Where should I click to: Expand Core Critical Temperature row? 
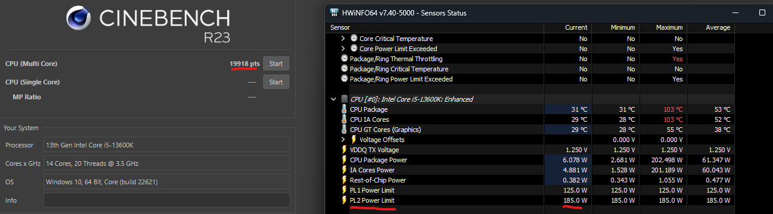(x=343, y=39)
